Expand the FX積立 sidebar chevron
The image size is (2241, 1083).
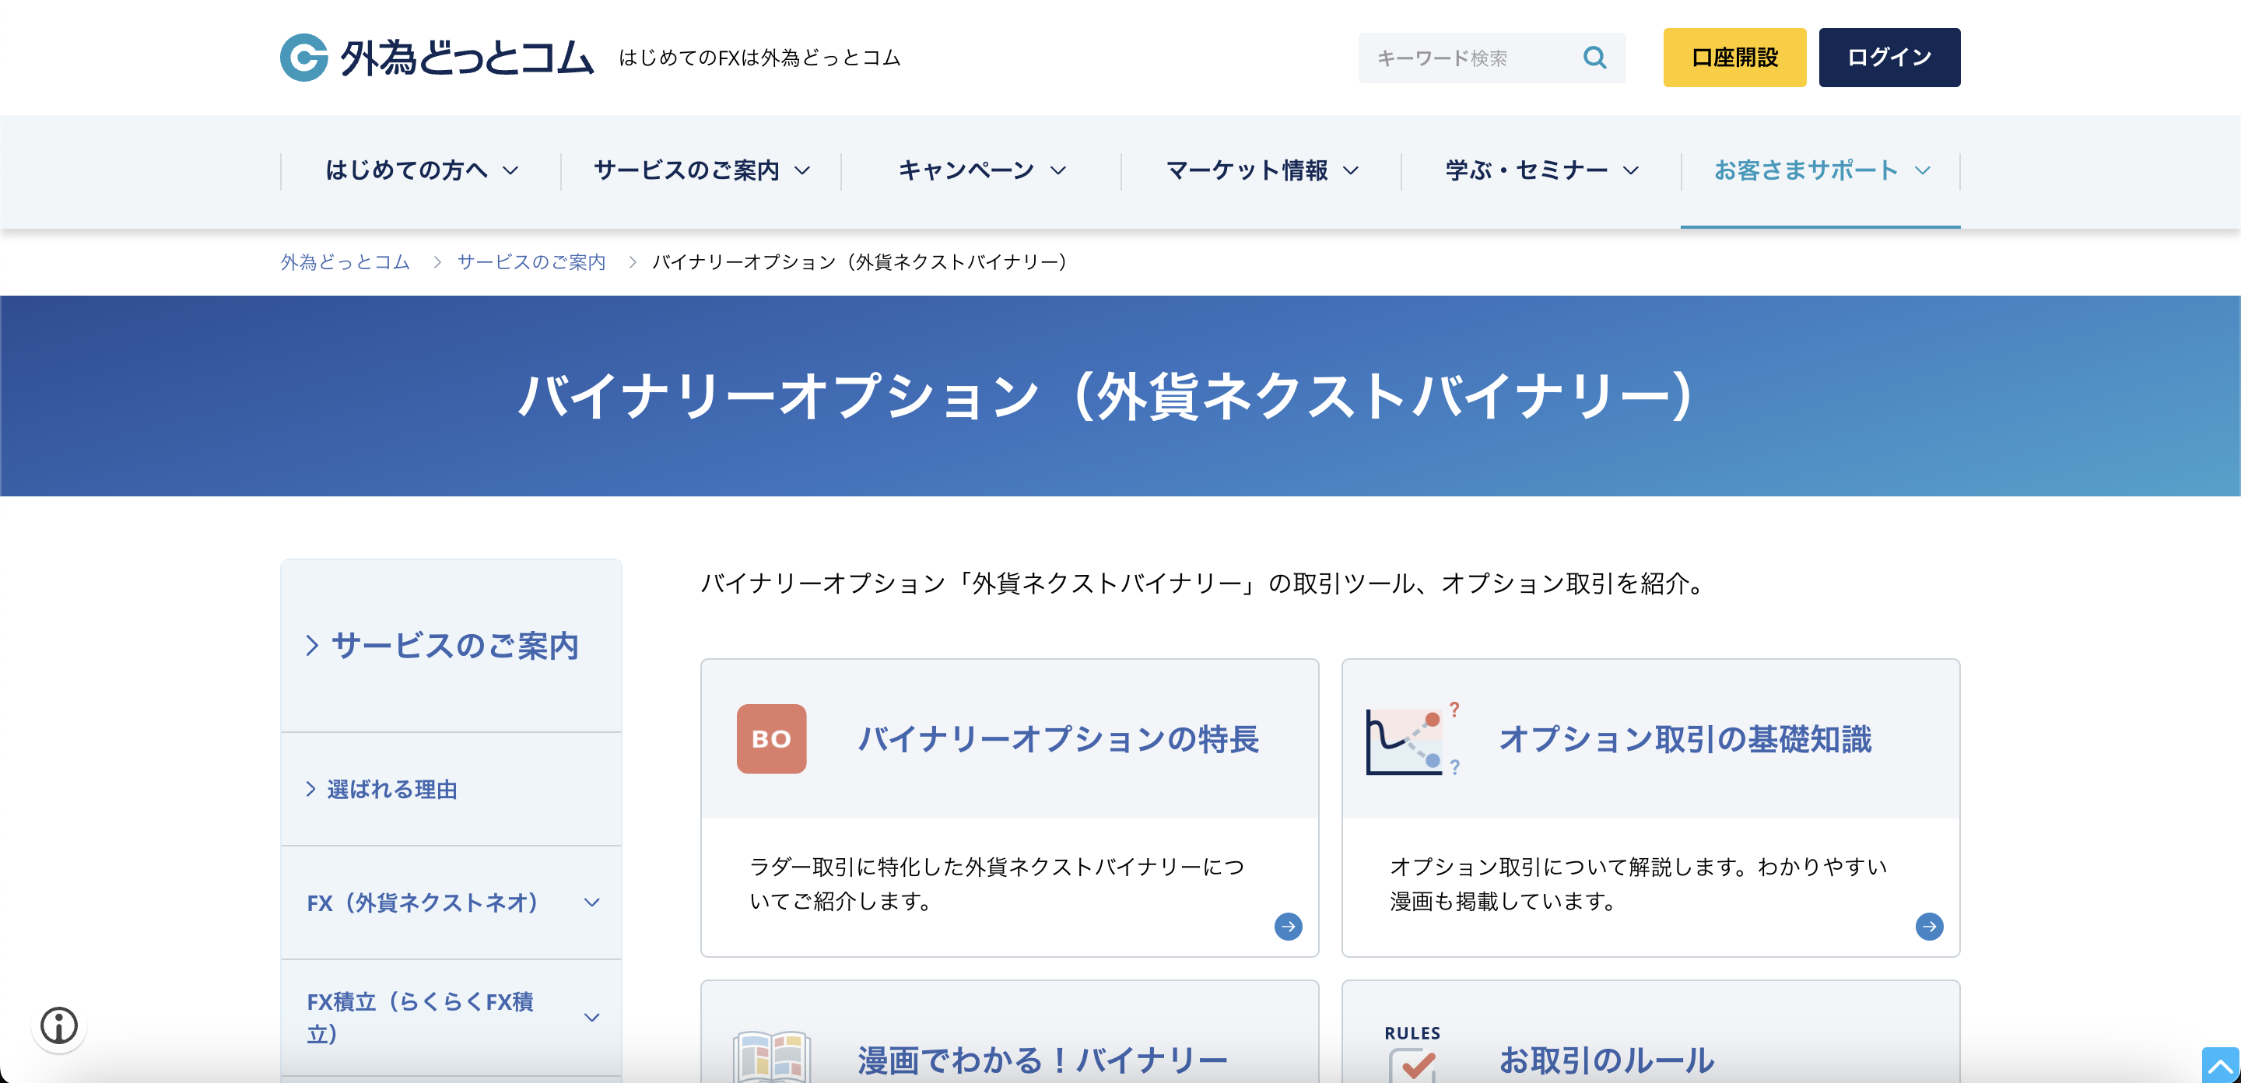point(591,1018)
